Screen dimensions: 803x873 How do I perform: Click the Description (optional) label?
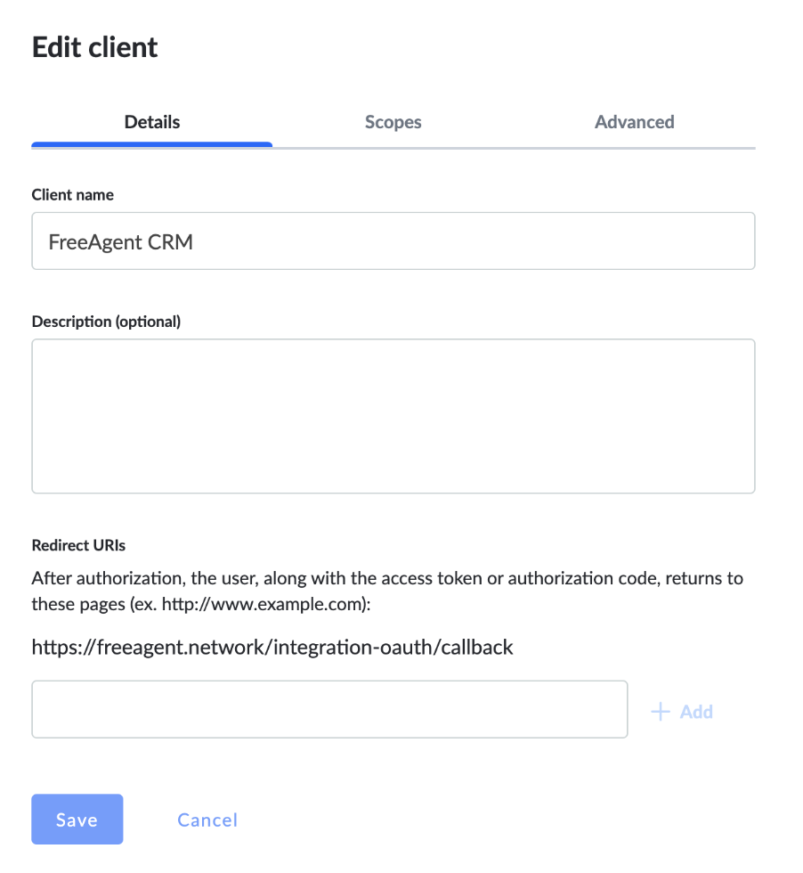(106, 322)
